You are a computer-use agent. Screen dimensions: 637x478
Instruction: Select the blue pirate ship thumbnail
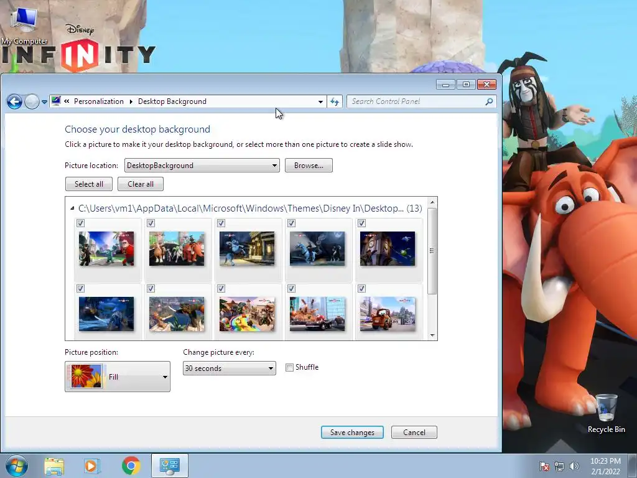click(x=106, y=314)
